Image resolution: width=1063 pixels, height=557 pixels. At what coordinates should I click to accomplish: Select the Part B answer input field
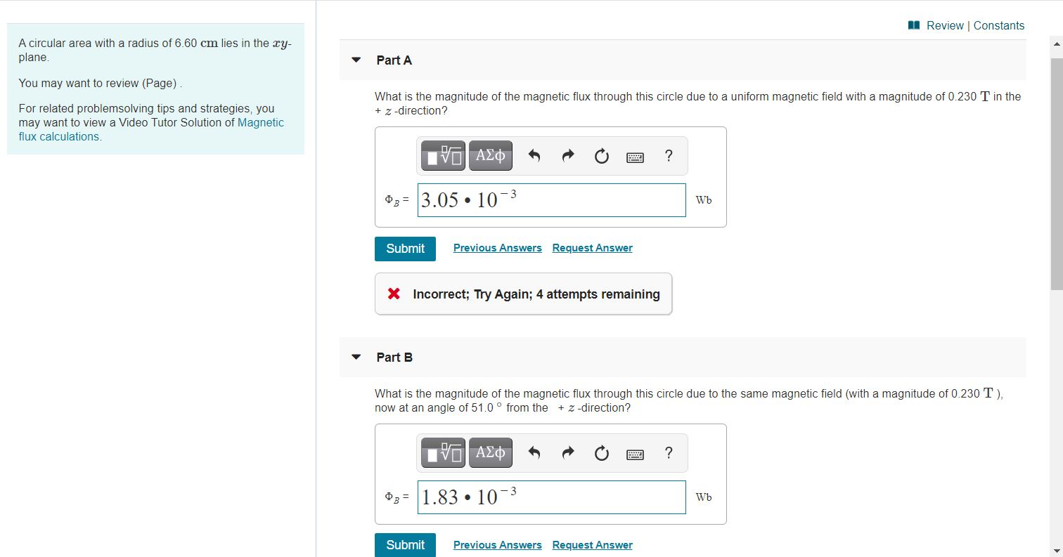551,497
